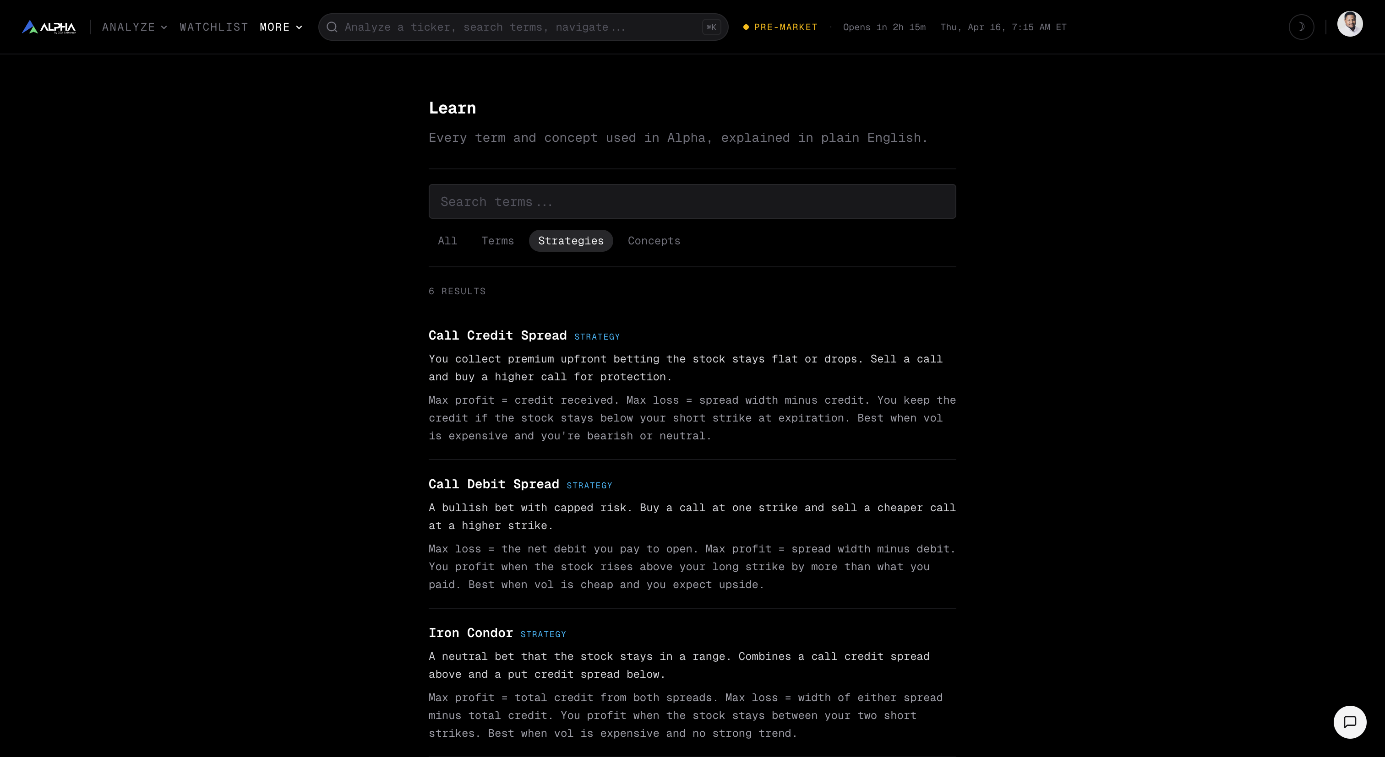Enable the Concepts filter pill
Image resolution: width=1385 pixels, height=757 pixels.
654,240
